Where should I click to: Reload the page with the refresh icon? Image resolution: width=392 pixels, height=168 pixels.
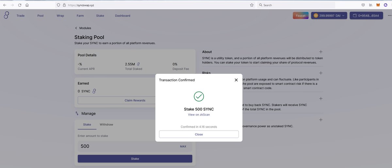[x=20, y=5]
